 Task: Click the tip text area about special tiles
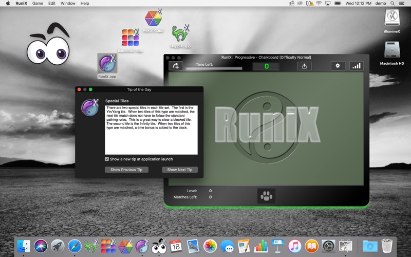tap(151, 130)
